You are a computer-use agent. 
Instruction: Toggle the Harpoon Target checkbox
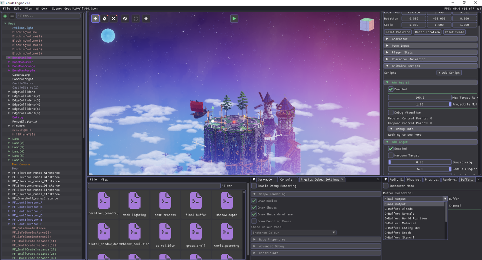pyautogui.click(x=391, y=155)
